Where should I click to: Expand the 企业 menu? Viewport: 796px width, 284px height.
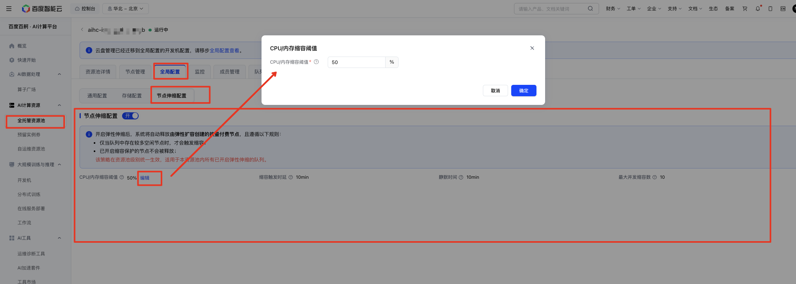[654, 9]
